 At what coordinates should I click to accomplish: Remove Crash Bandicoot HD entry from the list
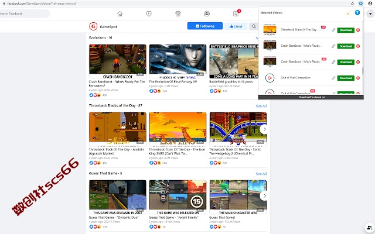358,62
